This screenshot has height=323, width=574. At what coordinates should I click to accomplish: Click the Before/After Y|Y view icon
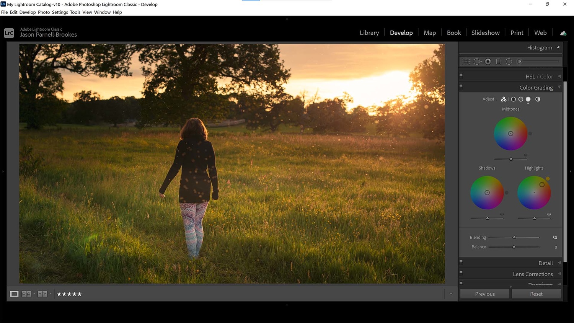tap(42, 294)
